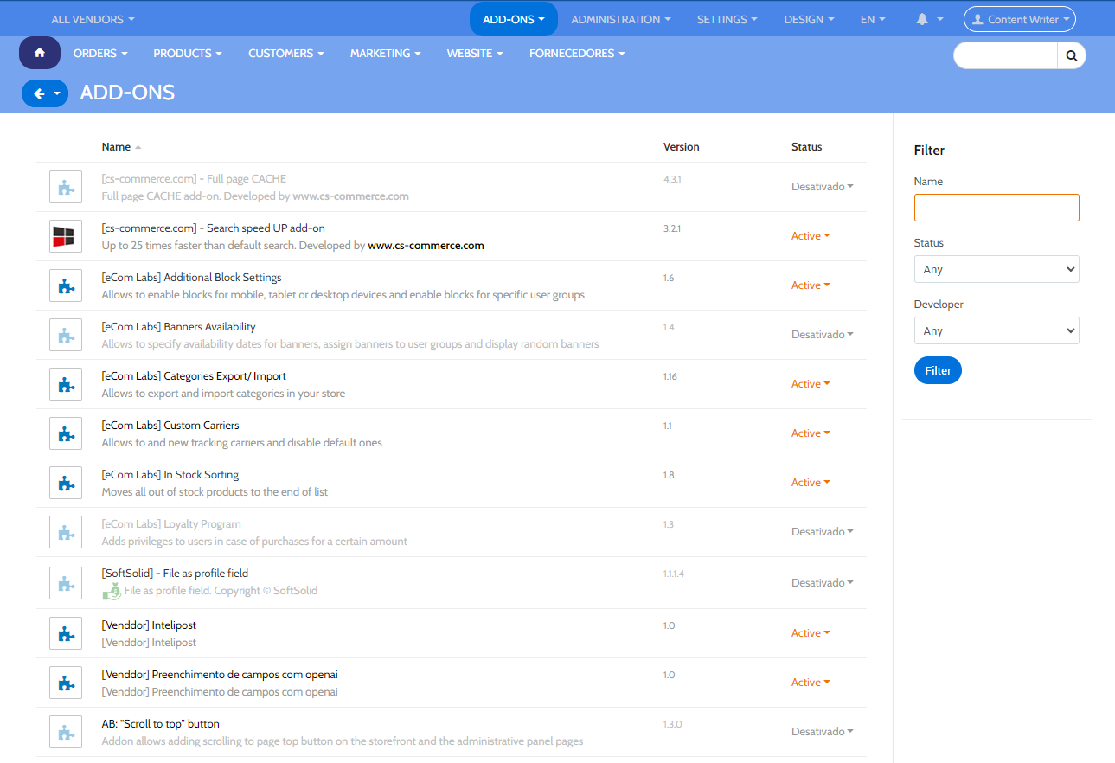Click the Additional Block Settings puzzle icon
Screen dimensions: 1115x763
(x=66, y=285)
